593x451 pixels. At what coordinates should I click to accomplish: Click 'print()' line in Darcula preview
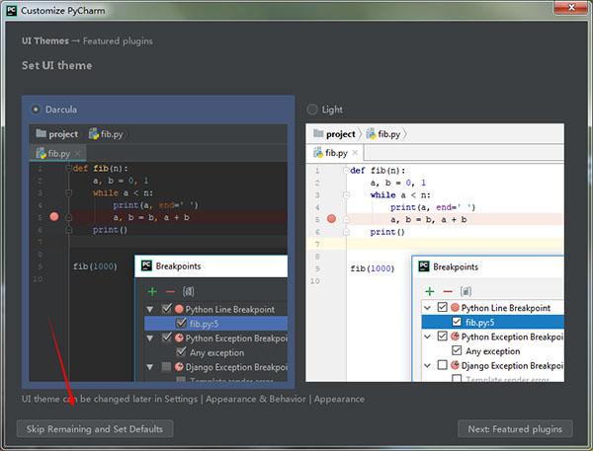(x=110, y=230)
